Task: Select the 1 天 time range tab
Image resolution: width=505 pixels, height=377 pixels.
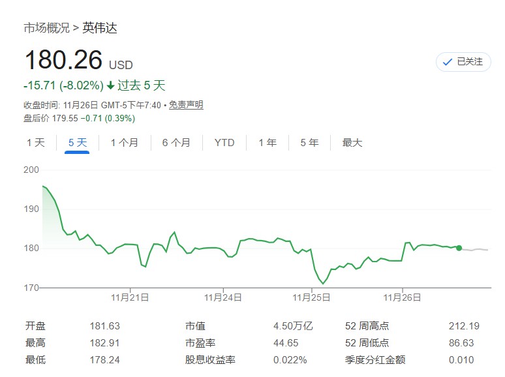Action: 36,143
